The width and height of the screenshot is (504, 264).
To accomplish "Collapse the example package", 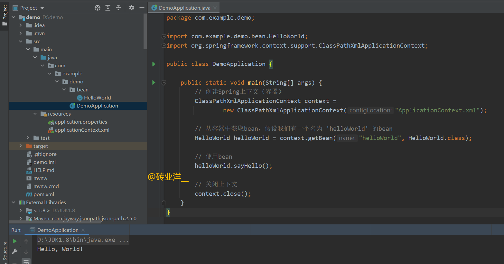I will 50,73.
